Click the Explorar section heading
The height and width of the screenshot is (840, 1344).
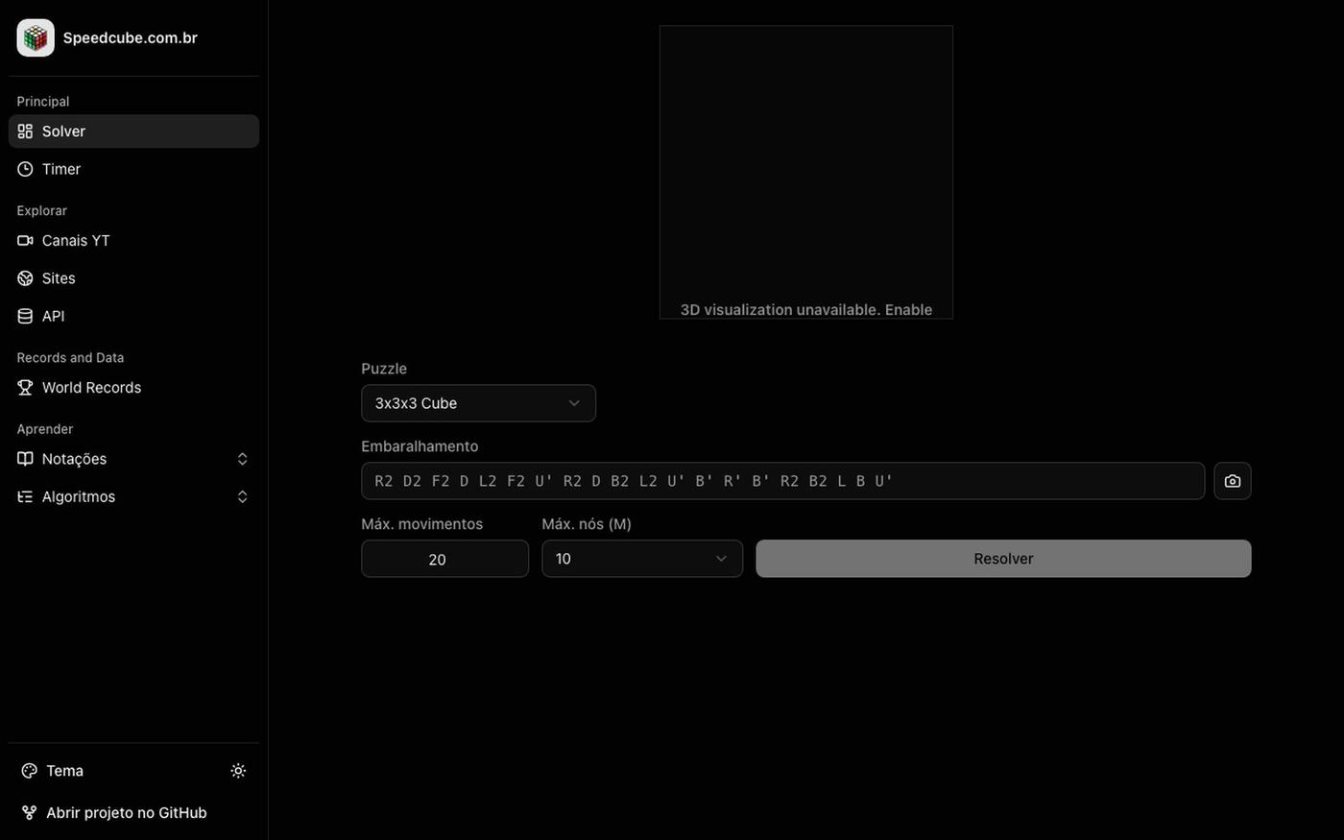(42, 211)
